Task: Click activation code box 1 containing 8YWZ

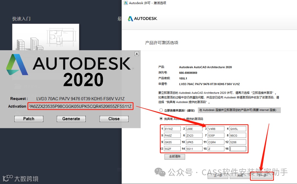Action: pos(172,129)
